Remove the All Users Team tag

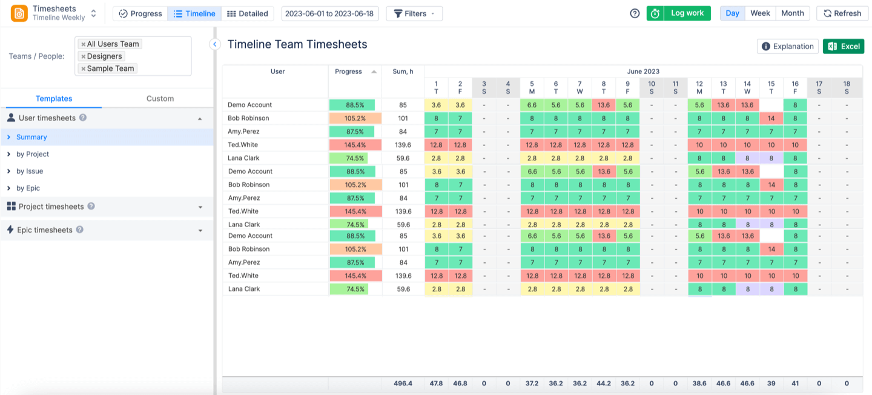[x=84, y=44]
